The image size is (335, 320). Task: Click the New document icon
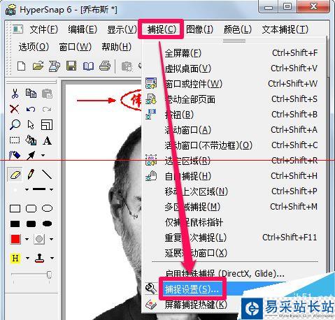point(22,66)
